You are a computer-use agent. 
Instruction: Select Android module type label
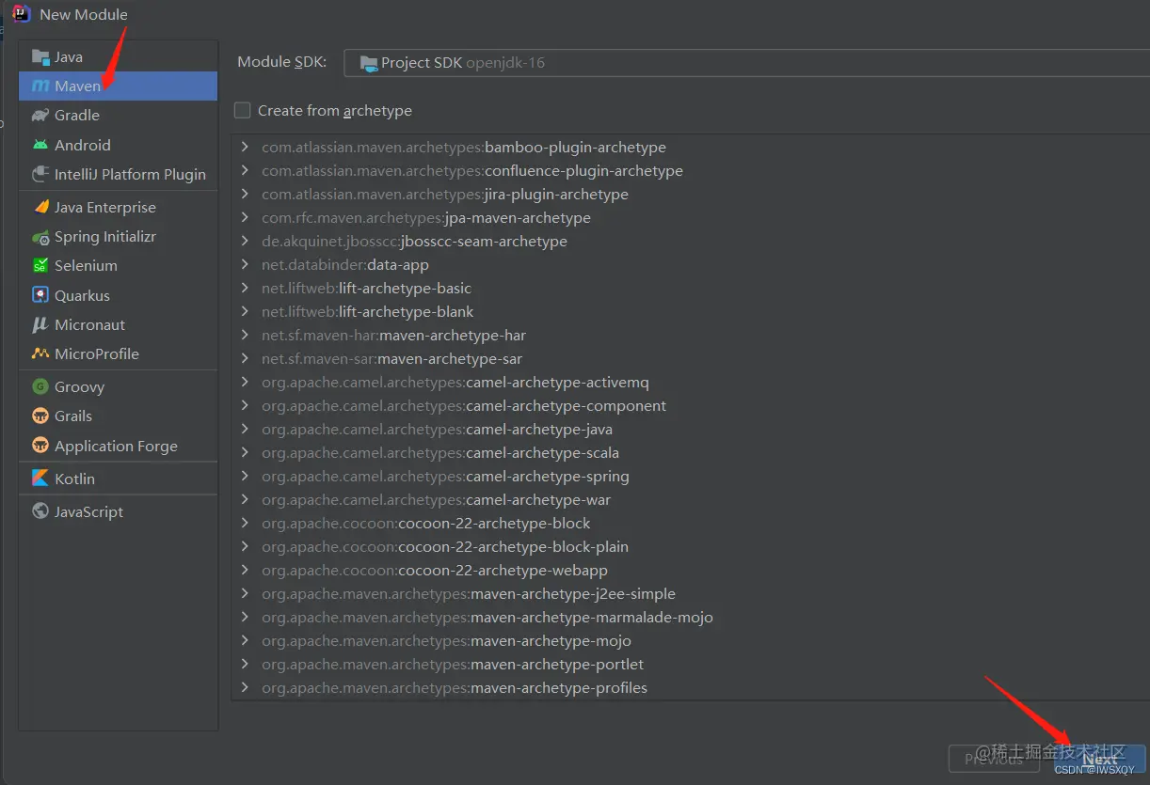(83, 145)
